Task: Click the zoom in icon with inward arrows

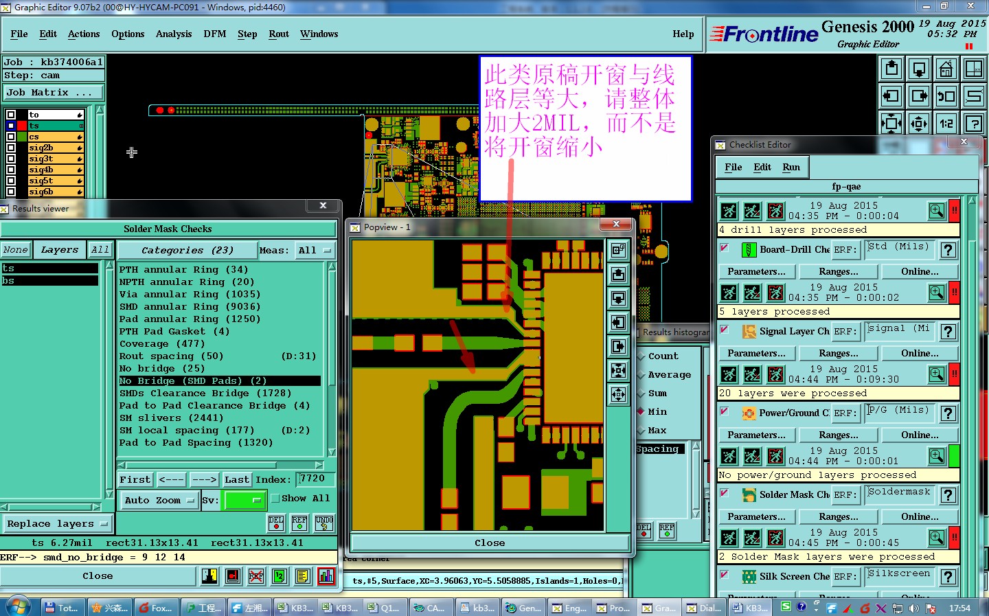Action: (x=891, y=124)
